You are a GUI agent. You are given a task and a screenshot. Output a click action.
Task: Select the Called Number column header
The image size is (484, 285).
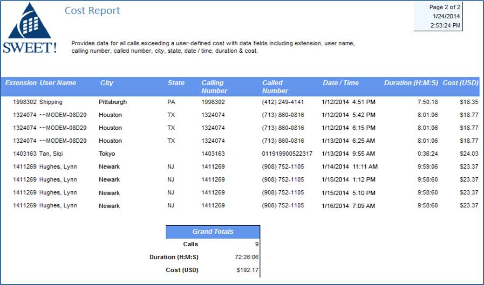point(275,87)
